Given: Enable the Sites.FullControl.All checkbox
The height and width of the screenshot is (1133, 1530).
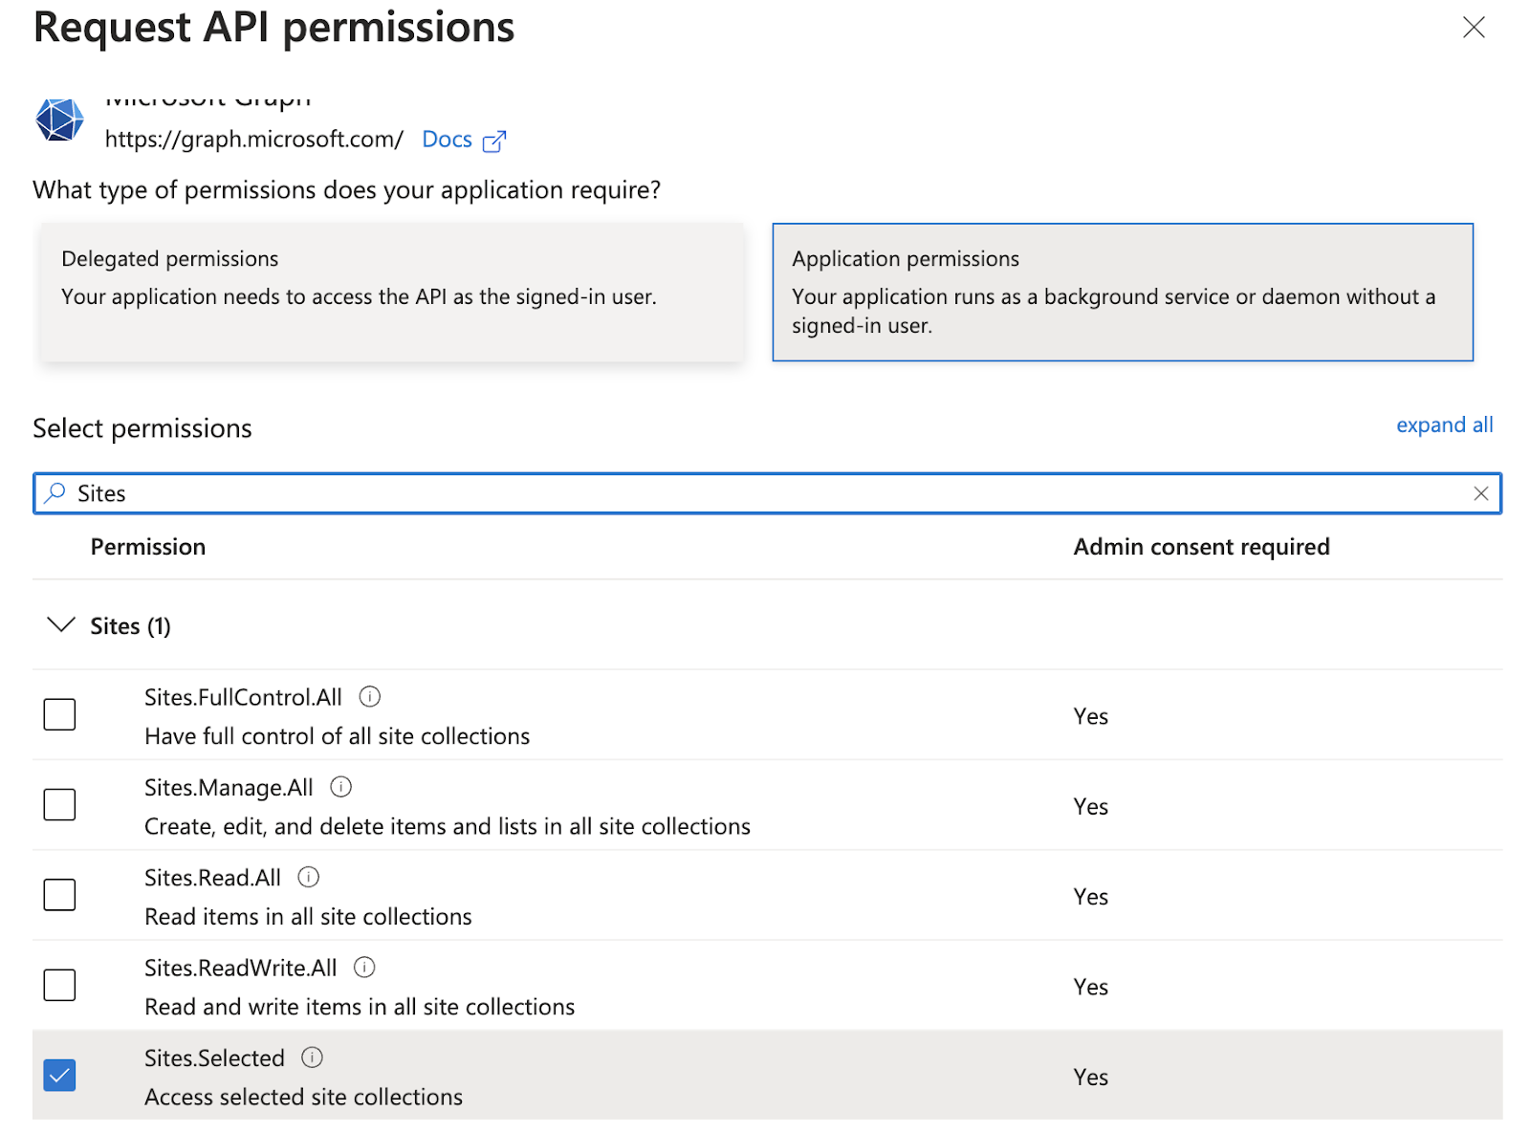Looking at the screenshot, I should click(x=59, y=714).
